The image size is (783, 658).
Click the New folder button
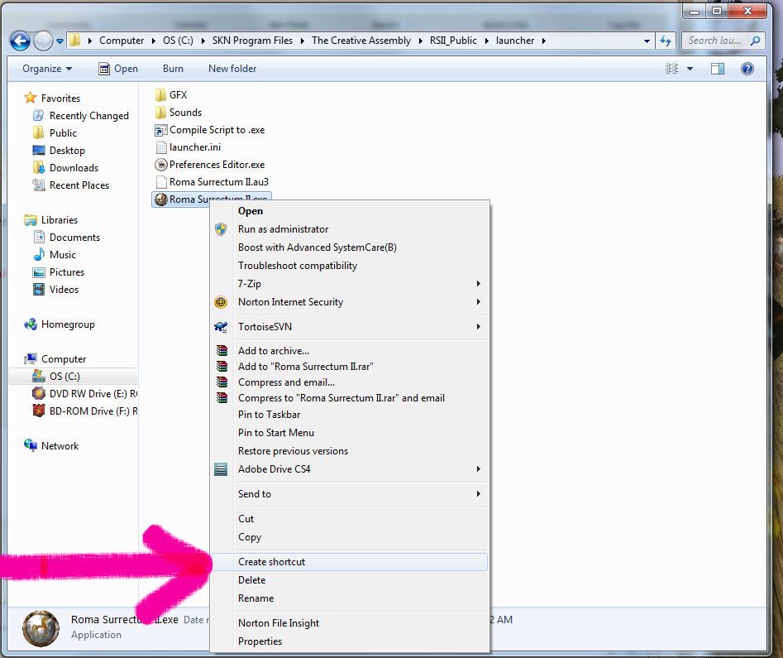[x=232, y=69]
